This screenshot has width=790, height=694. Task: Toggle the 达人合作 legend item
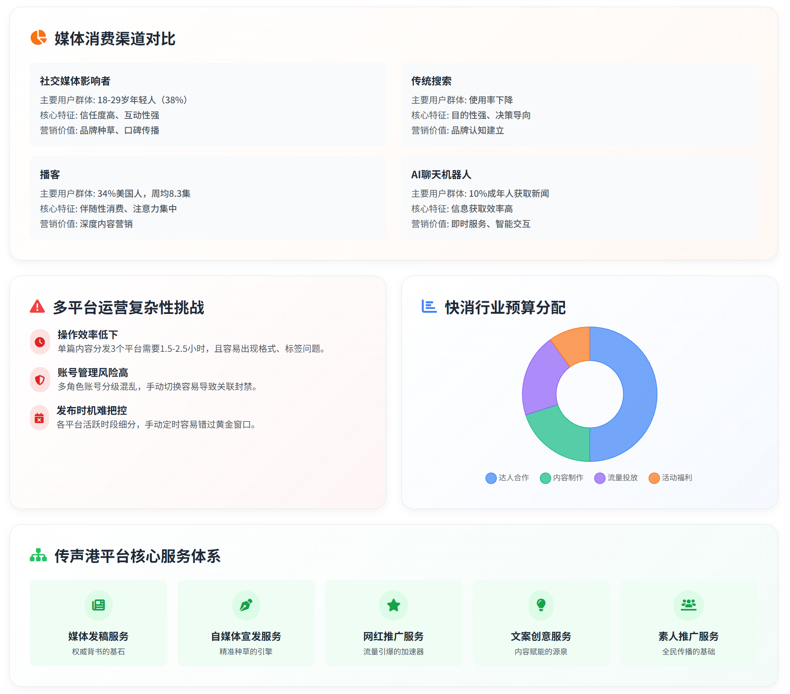click(x=507, y=478)
